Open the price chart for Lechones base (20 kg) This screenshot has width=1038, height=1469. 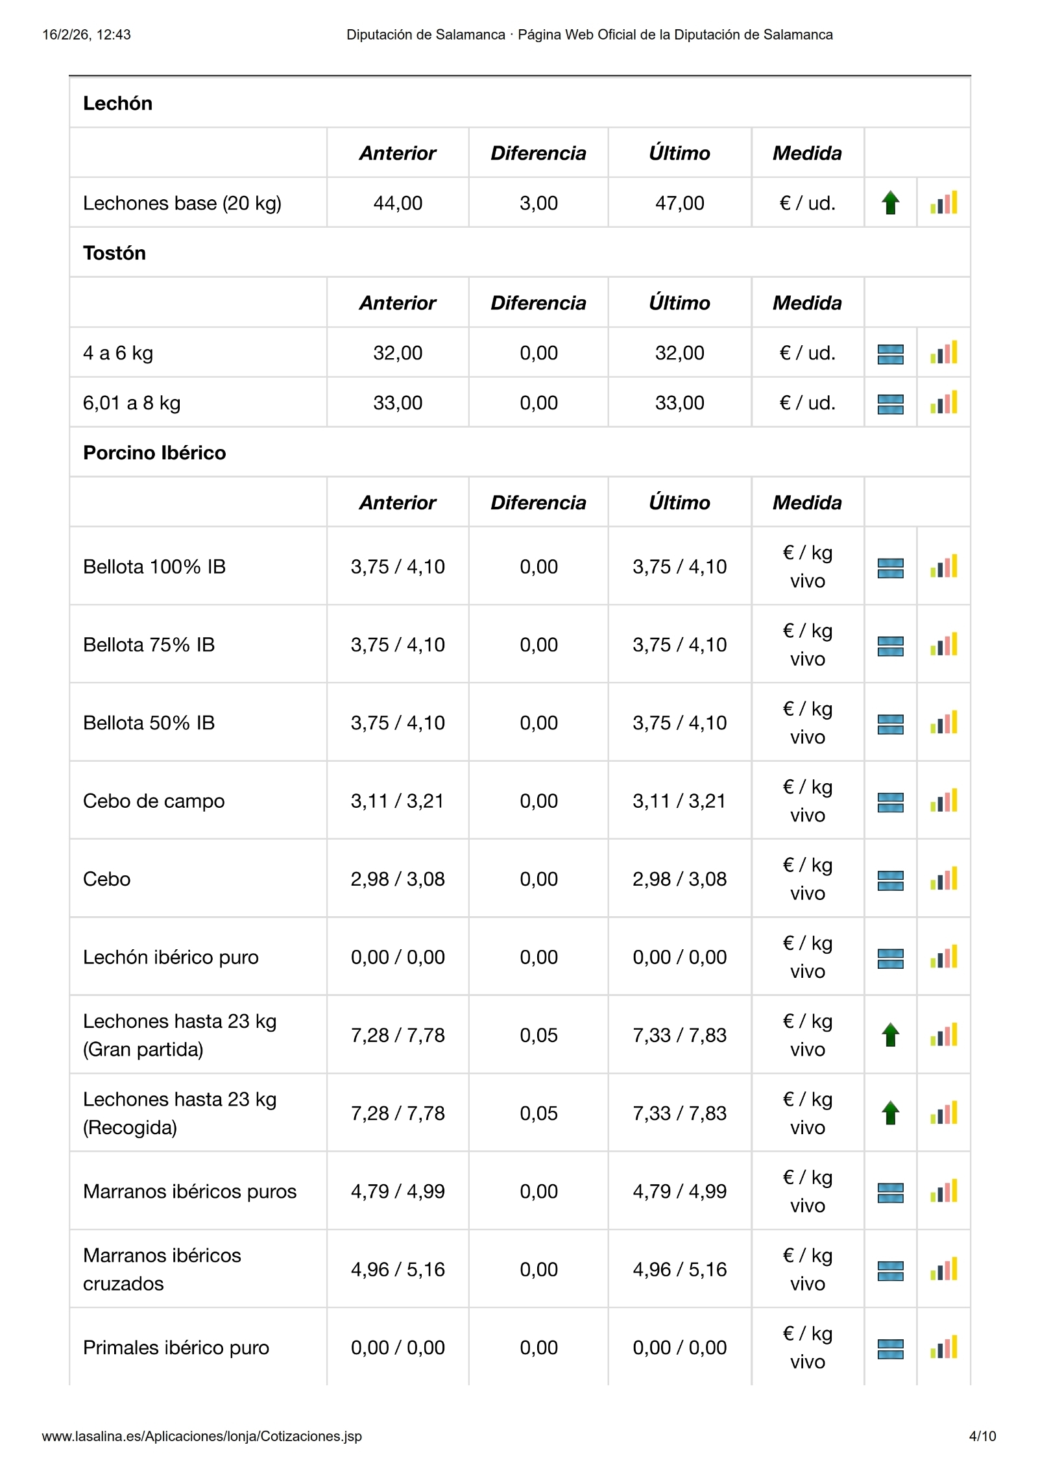click(x=943, y=203)
